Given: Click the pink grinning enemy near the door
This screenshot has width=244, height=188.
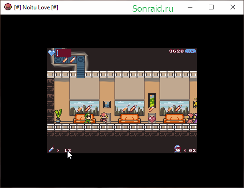Looking at the screenshot, I should coord(104,118).
